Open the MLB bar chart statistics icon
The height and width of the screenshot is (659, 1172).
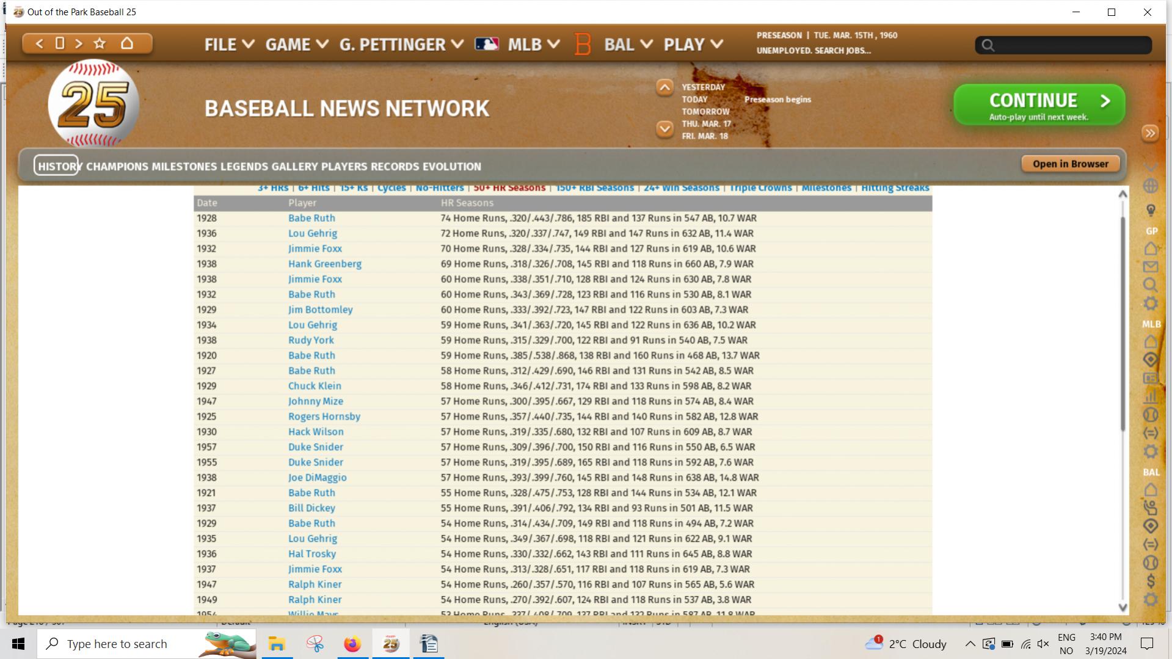click(1151, 397)
